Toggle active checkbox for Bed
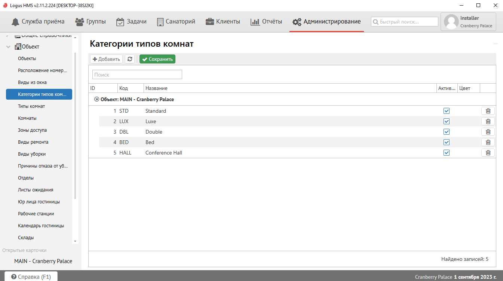503x281 pixels. pos(446,142)
